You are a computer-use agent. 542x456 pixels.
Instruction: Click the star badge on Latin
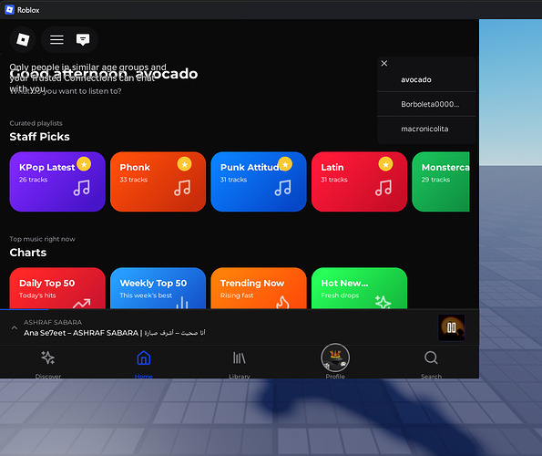[x=385, y=164]
